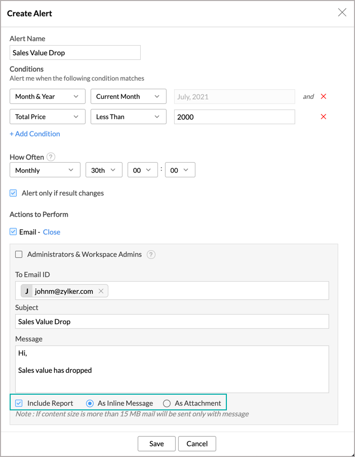Expand the 30th day selector
This screenshot has width=355, height=457.
click(x=104, y=170)
